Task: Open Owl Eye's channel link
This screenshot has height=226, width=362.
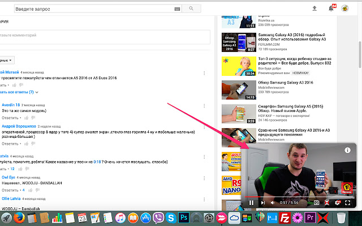Action: point(8,177)
